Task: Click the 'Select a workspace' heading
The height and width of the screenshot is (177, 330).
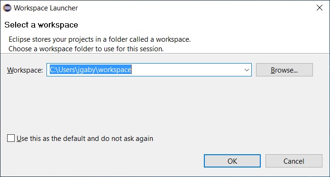Action: pos(41,25)
